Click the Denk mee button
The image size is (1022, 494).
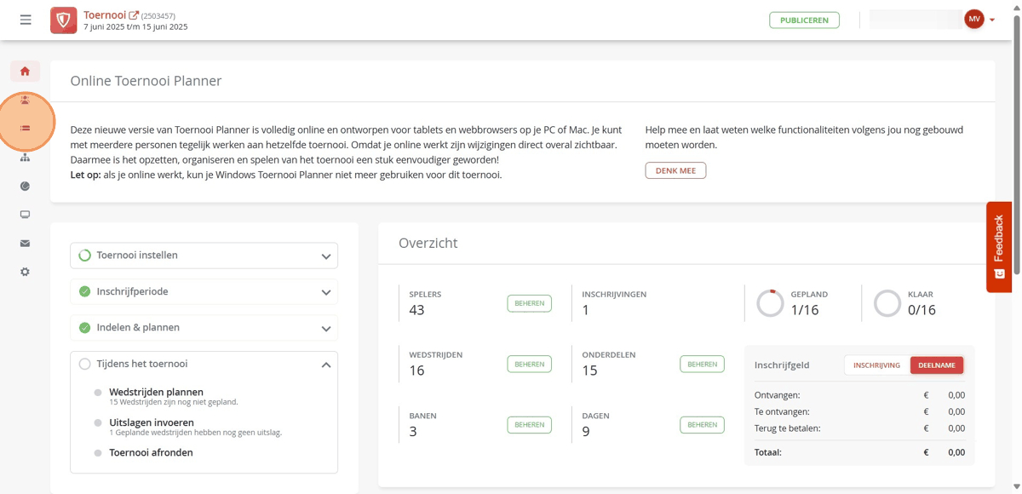(x=675, y=170)
